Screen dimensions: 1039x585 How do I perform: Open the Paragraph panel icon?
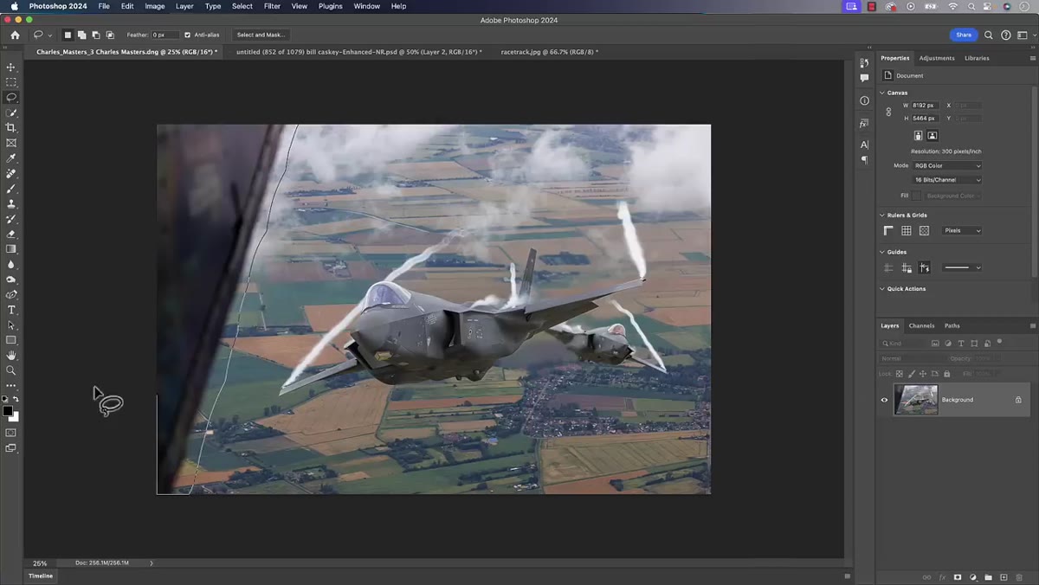point(864,159)
